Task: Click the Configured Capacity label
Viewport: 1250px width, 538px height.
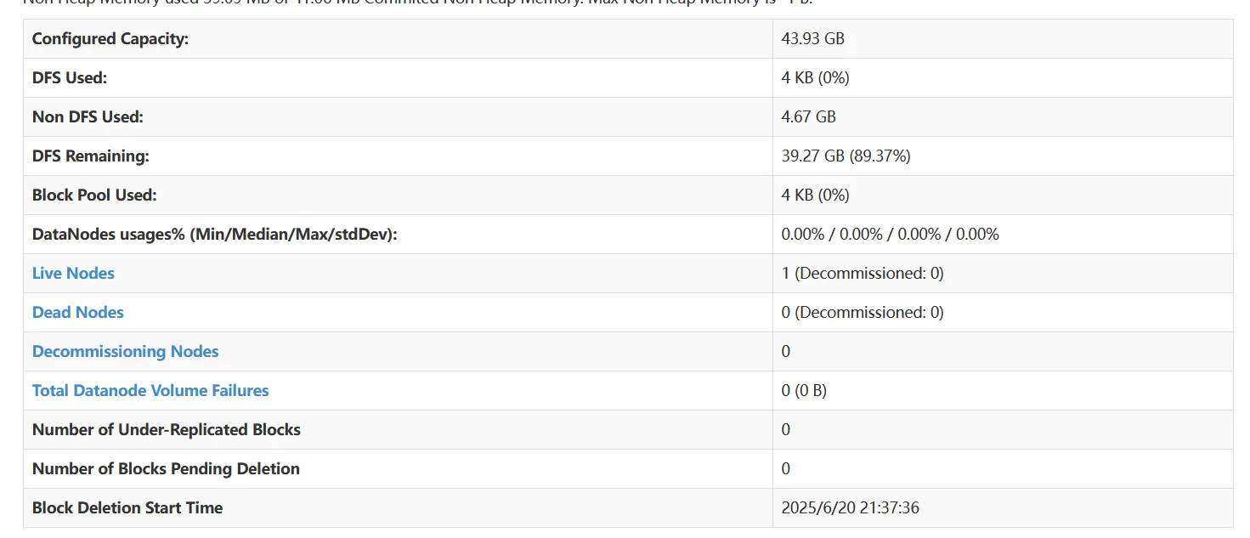Action: (x=110, y=38)
